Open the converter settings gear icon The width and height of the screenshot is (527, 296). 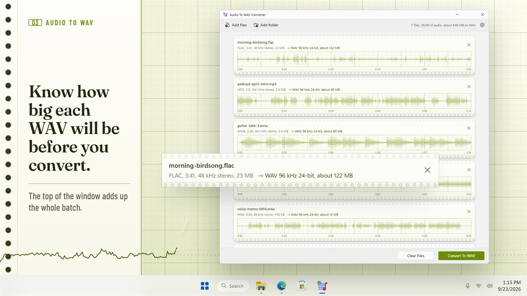(x=482, y=25)
